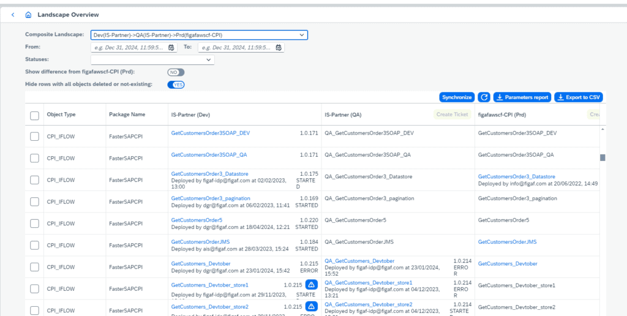
Task: Open GetCustomersOrder3SOAP_QA link in Dev column
Action: [209, 154]
